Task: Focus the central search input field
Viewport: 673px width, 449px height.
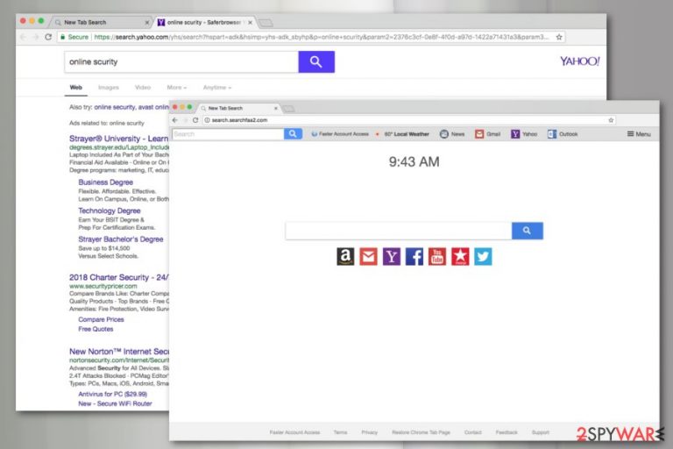Action: pos(399,231)
